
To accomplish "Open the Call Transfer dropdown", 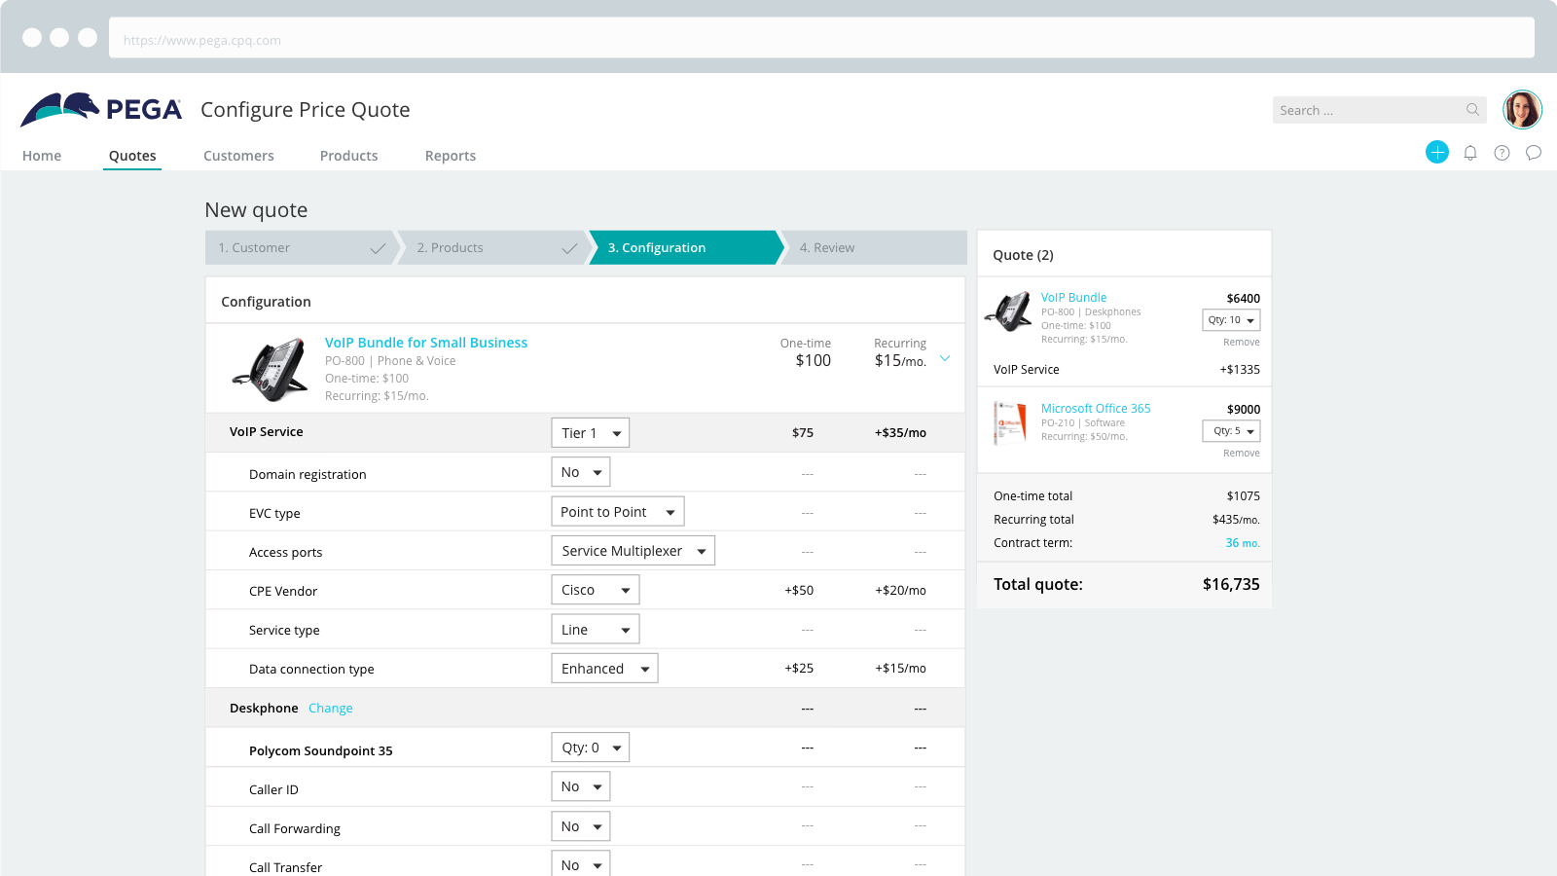I will point(581,864).
